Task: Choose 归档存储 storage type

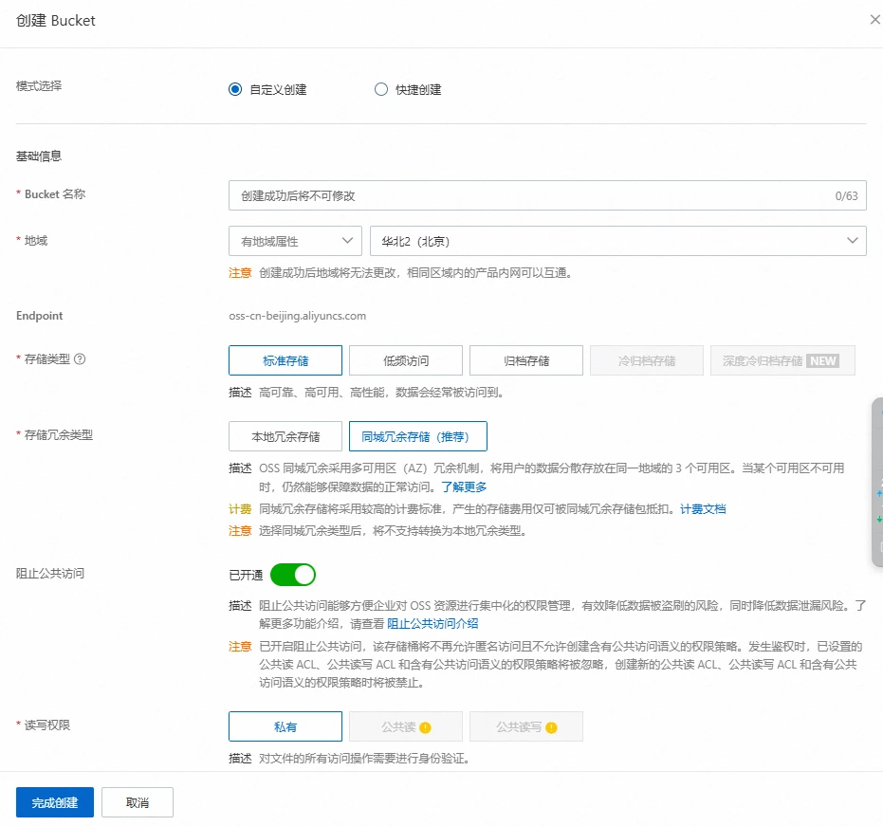Action: pos(525,360)
